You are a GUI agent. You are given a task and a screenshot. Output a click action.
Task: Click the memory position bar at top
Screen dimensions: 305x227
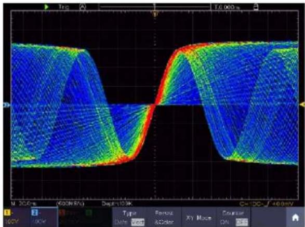(x=155, y=7)
